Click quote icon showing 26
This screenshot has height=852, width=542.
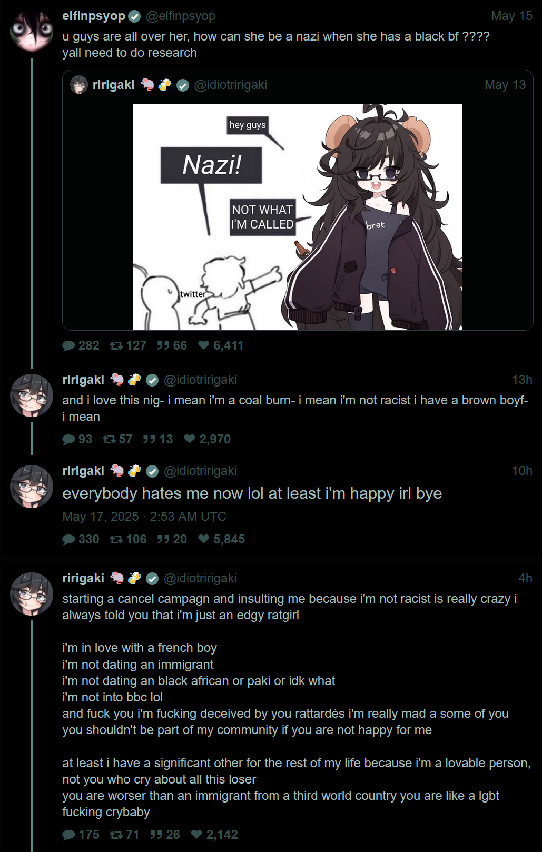(x=156, y=835)
